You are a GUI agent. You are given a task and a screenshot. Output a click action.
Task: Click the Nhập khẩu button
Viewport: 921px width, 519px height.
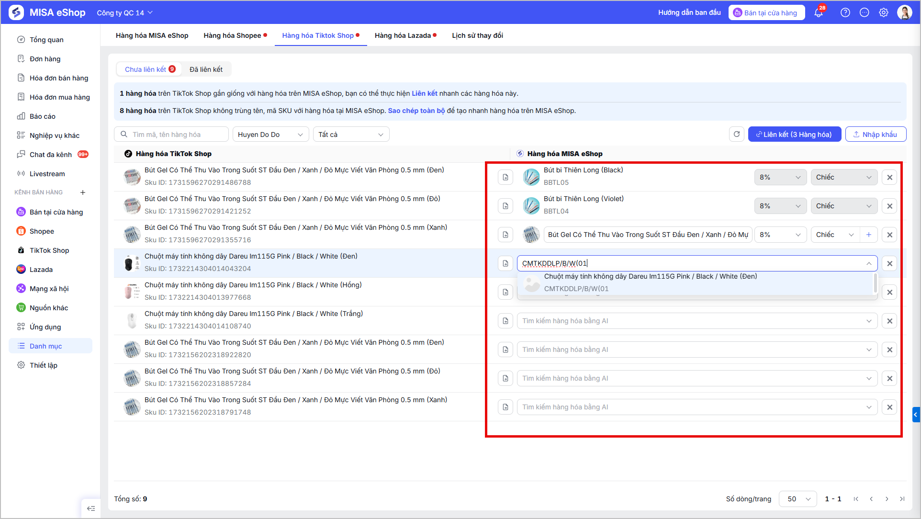pos(876,135)
